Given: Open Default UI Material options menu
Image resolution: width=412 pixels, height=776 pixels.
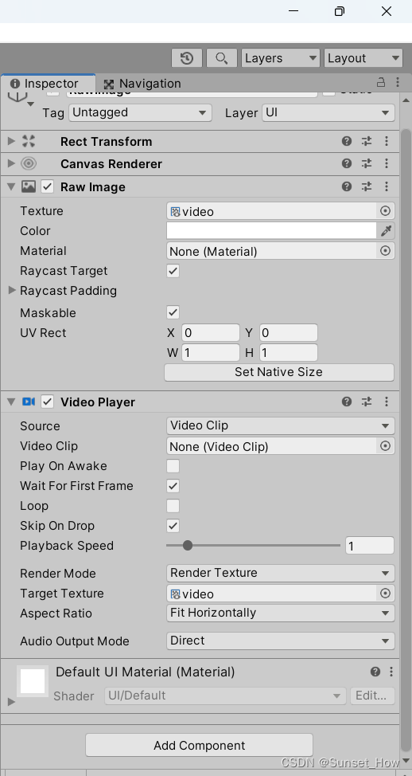Looking at the screenshot, I should point(391,672).
